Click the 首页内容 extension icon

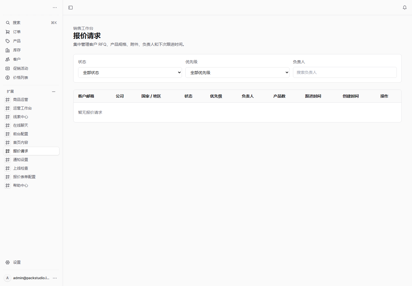[x=8, y=142]
